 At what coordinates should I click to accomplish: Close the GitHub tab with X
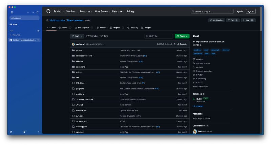click(x=38, y=40)
